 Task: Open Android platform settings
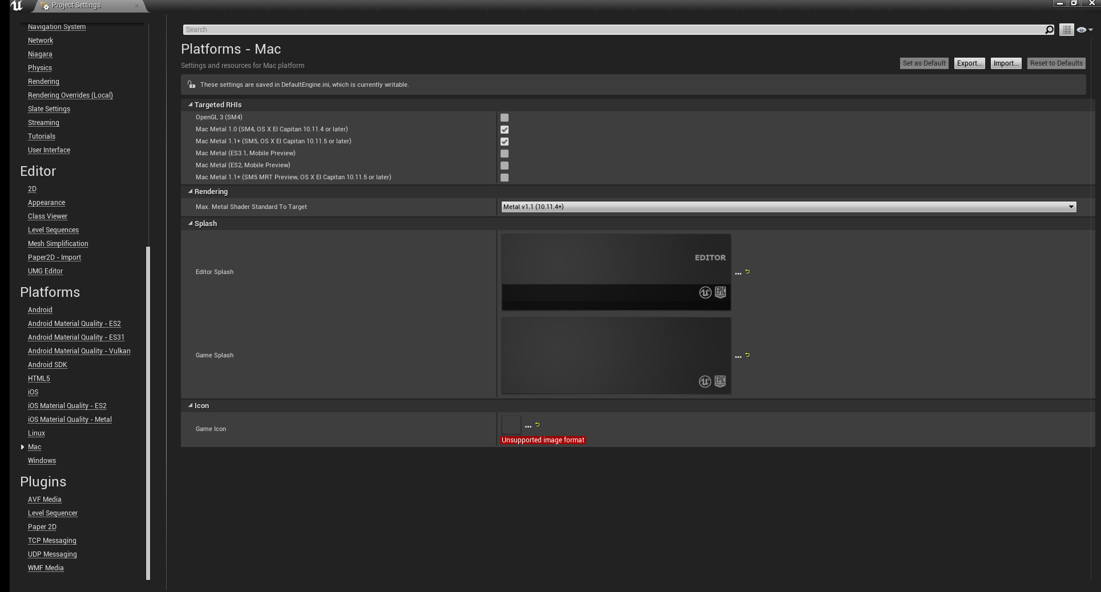coord(40,310)
